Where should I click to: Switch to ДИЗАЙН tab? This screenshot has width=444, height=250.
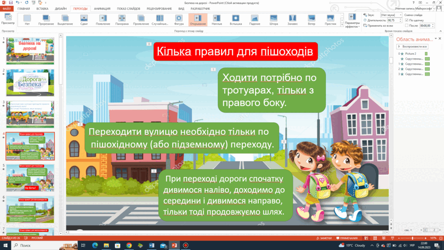click(60, 9)
